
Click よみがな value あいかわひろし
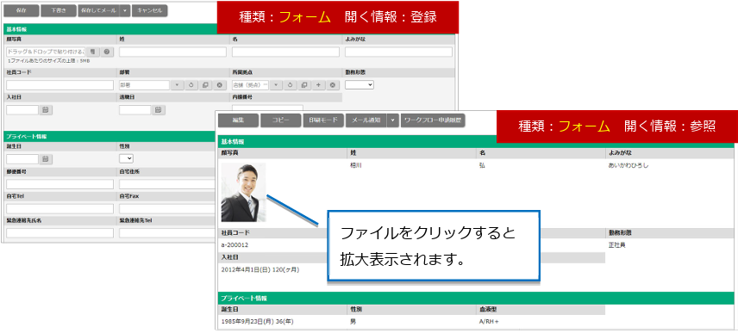pos(629,166)
